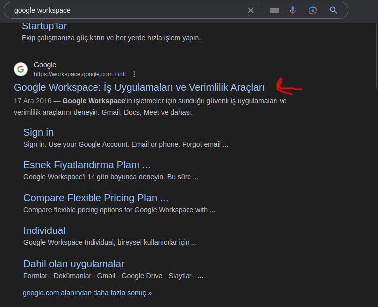
Task: Click text 'Ekip çalışmanıza güç katın'
Action: [64, 38]
